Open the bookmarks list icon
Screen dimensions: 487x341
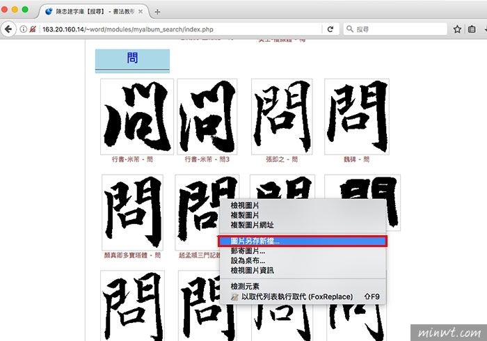pos(472,29)
